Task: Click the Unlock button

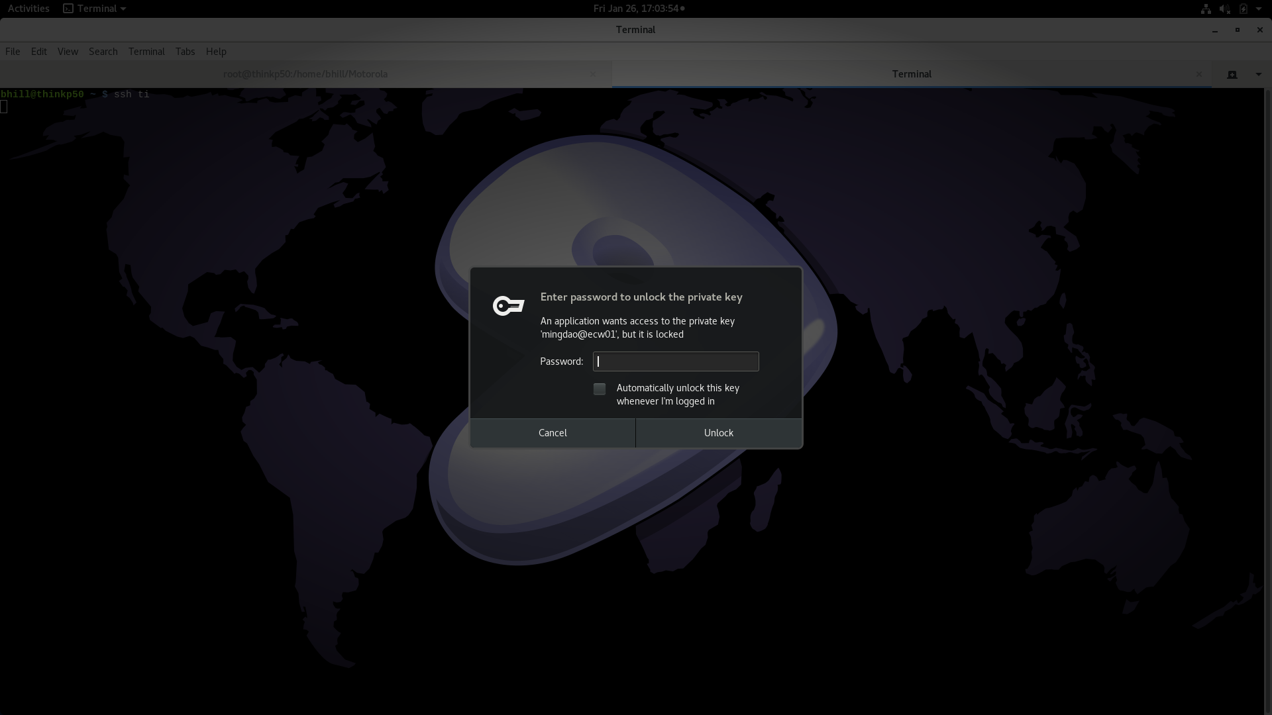Action: click(x=719, y=433)
